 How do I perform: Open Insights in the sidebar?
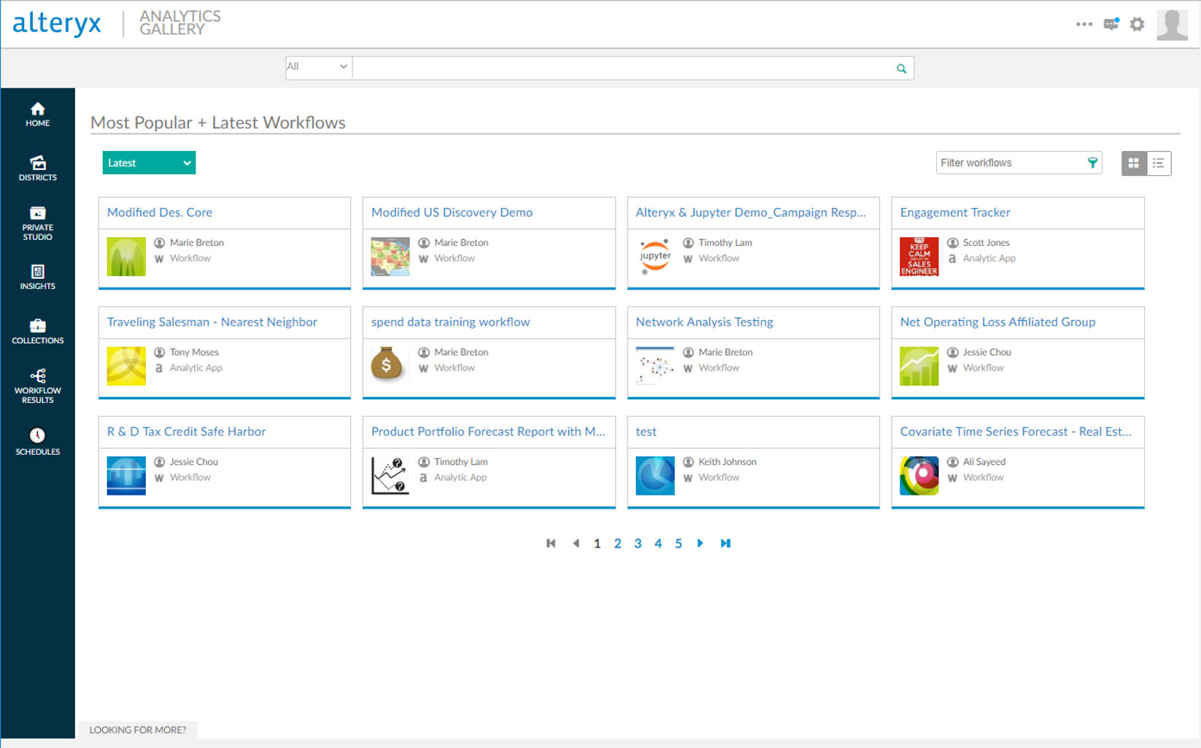tap(37, 277)
